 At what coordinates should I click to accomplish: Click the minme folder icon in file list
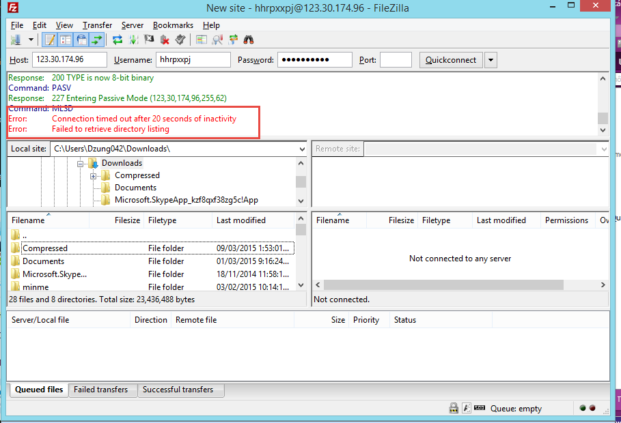[16, 287]
